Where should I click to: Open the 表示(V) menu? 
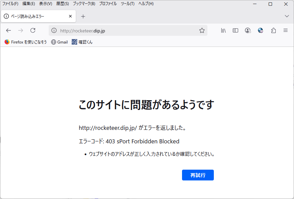tap(46, 4)
